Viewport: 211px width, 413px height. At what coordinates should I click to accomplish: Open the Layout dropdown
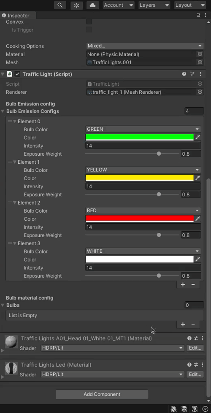pos(190,5)
